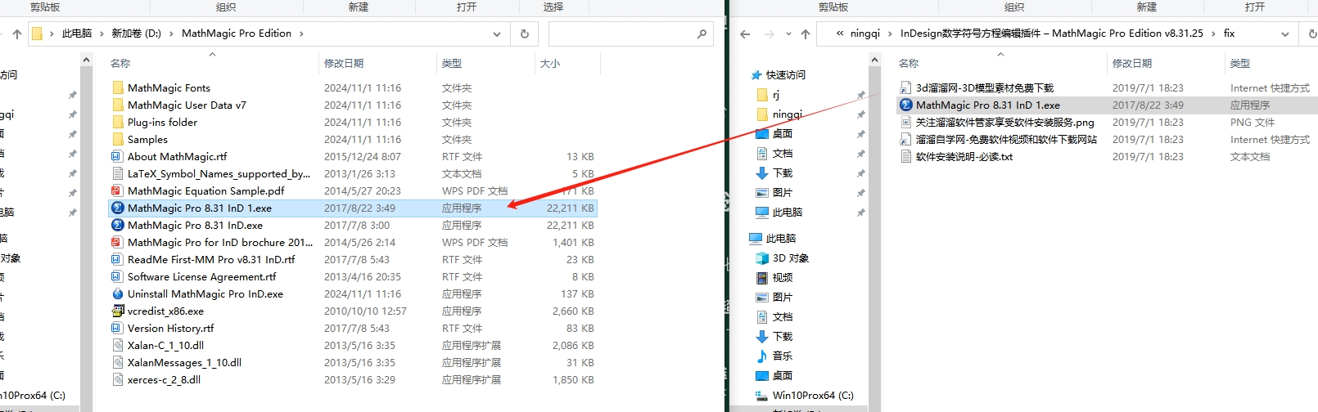Sort by 修改日期 column in left window

point(344,64)
